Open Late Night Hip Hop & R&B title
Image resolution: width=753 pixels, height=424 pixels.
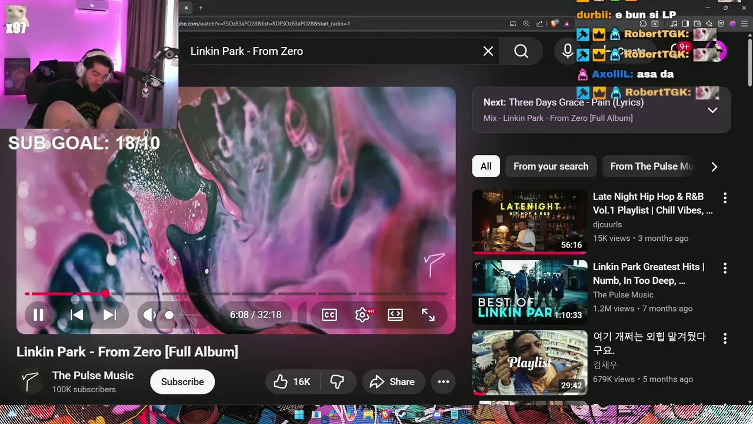pyautogui.click(x=653, y=203)
